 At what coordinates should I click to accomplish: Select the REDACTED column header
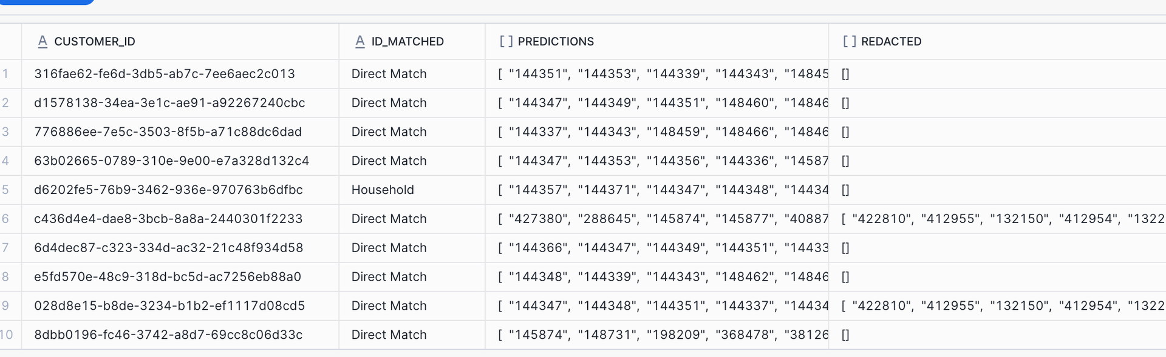[997, 41]
